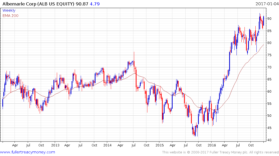Click the first Apr label on the time axis
This screenshot has width=279, height=156.
(x=15, y=145)
